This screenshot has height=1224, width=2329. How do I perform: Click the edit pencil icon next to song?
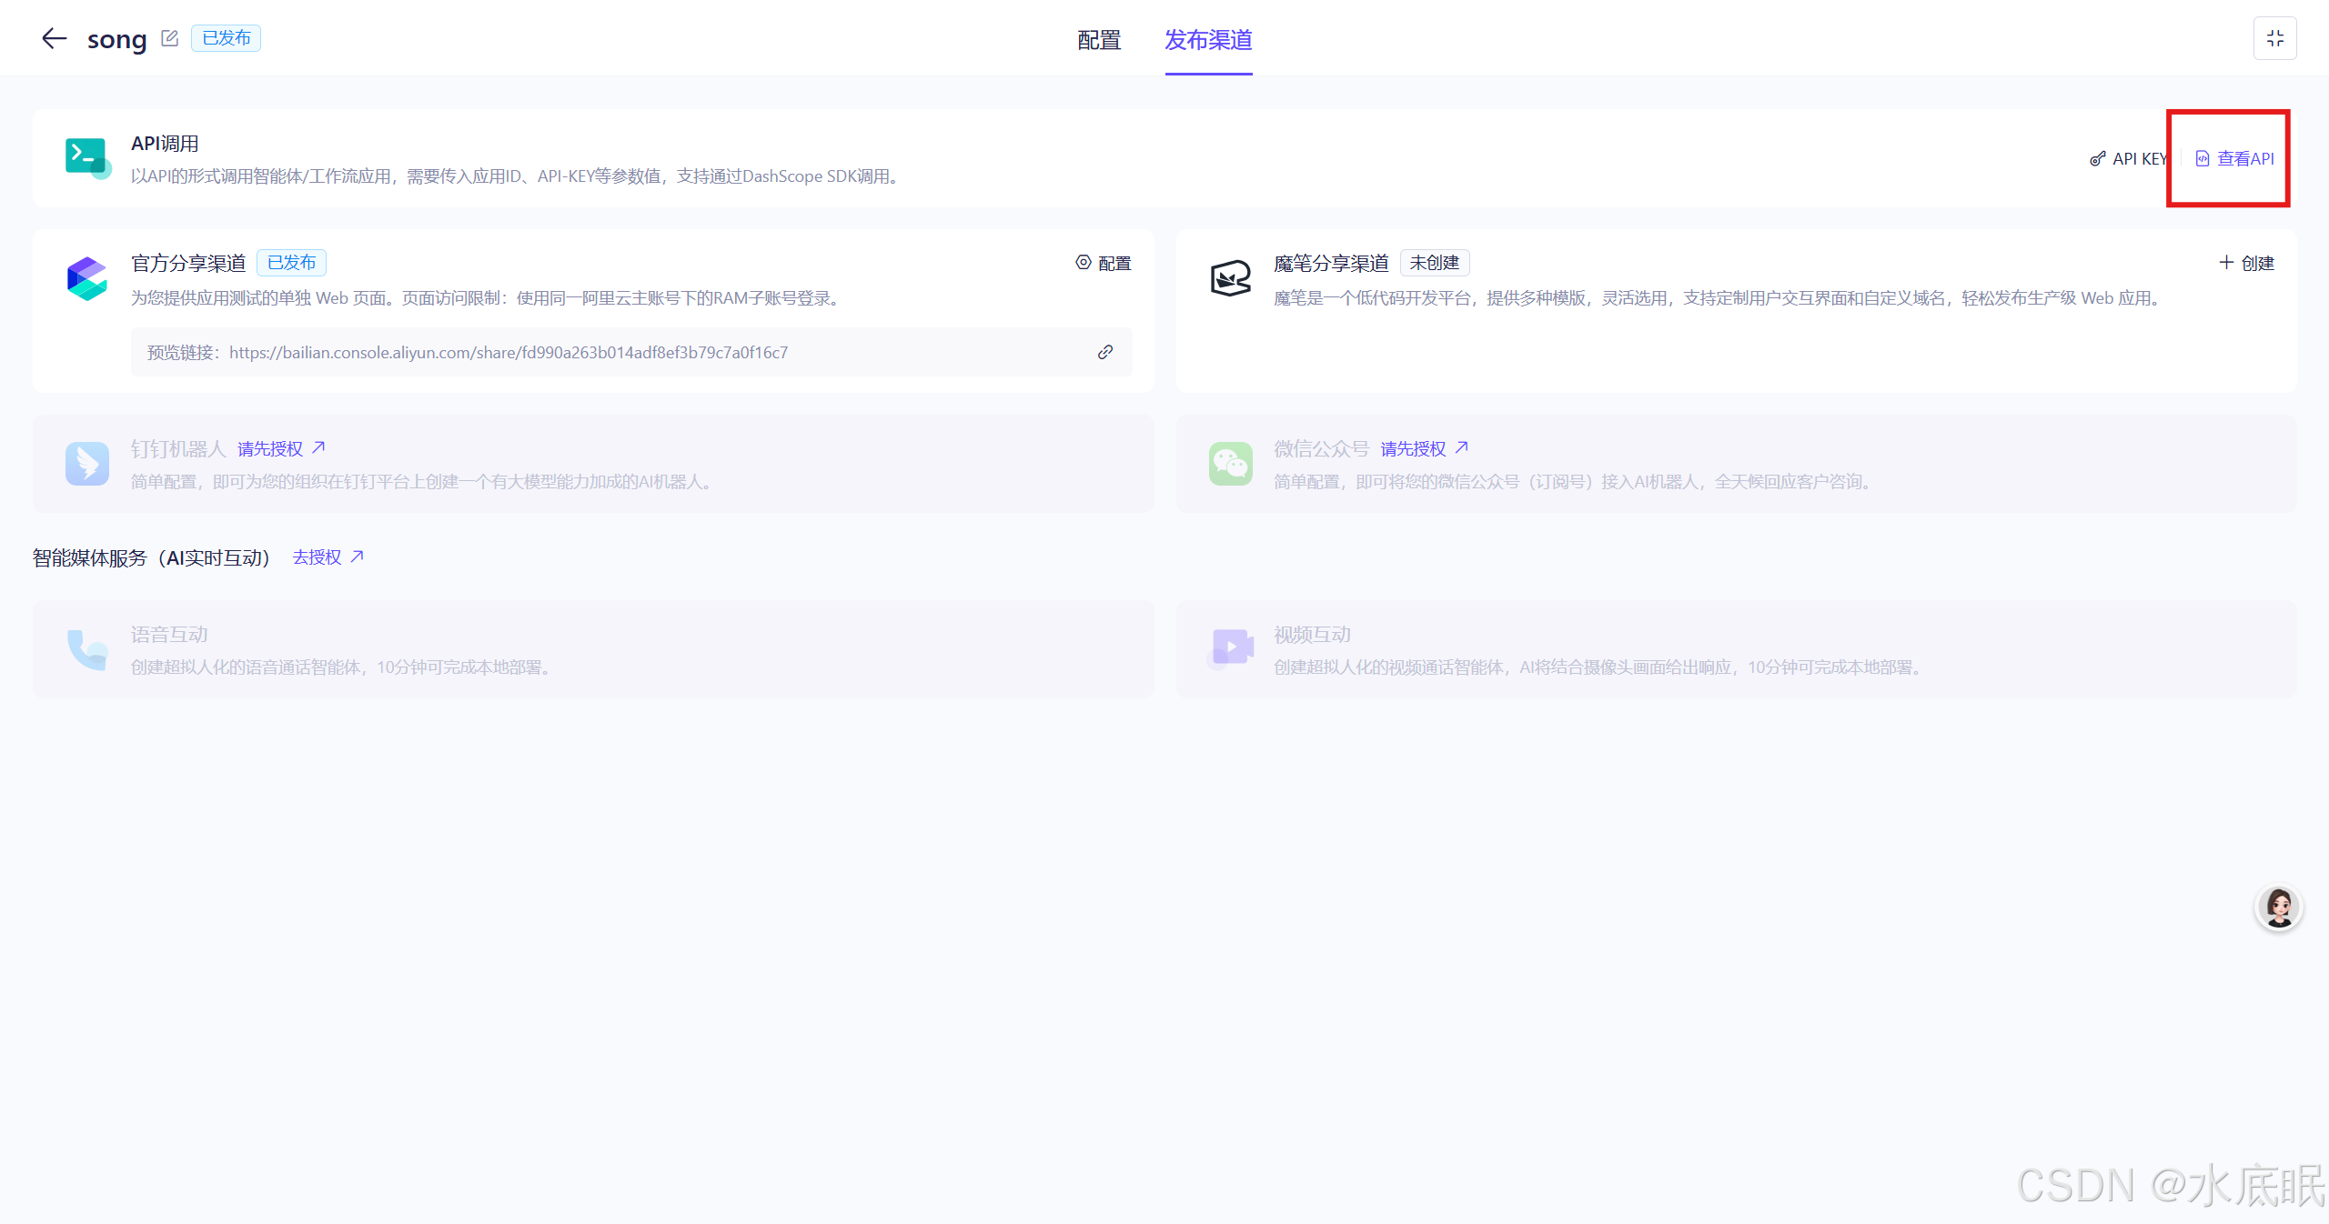pyautogui.click(x=169, y=38)
